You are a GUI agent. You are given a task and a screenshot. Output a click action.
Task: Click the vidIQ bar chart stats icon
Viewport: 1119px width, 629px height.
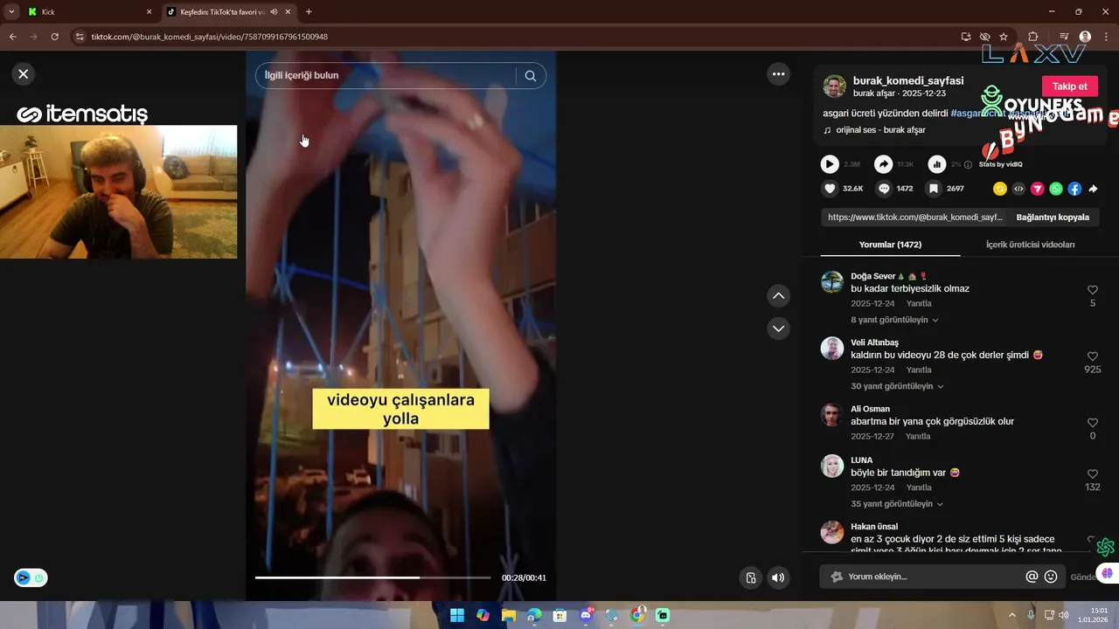(x=937, y=164)
